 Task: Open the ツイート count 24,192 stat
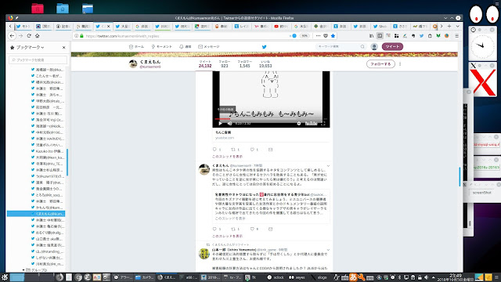pos(205,64)
